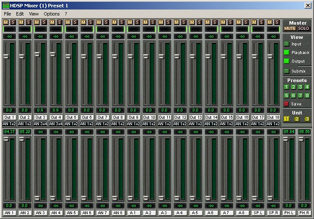Solo the Out 2 playback channel

click(x=28, y=22)
